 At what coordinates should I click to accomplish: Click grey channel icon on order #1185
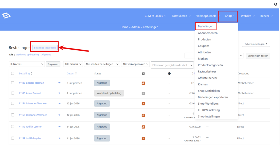(x=143, y=93)
